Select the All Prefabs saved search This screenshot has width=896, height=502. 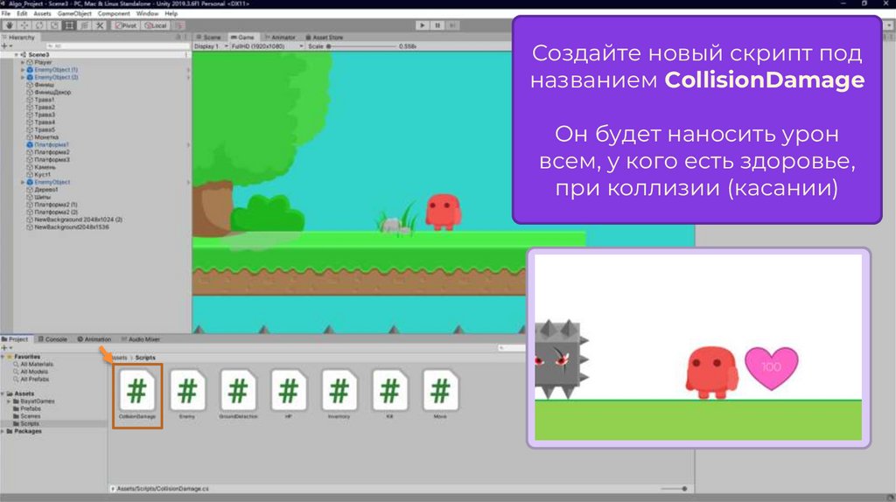(x=34, y=380)
